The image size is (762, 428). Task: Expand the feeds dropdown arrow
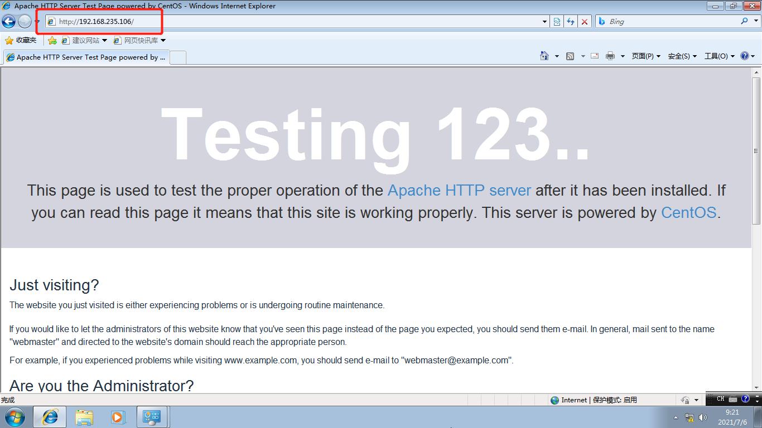tap(583, 56)
